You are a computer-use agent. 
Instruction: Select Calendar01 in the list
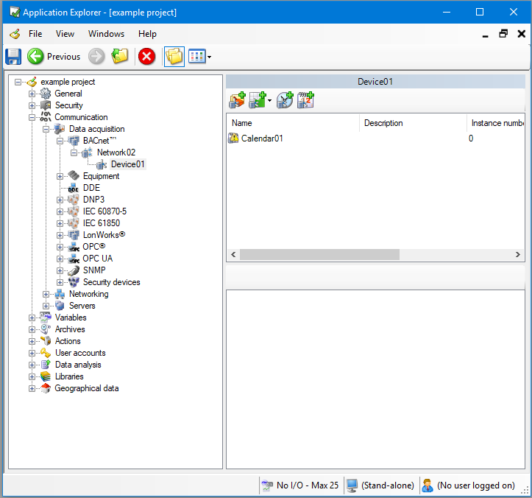[262, 138]
